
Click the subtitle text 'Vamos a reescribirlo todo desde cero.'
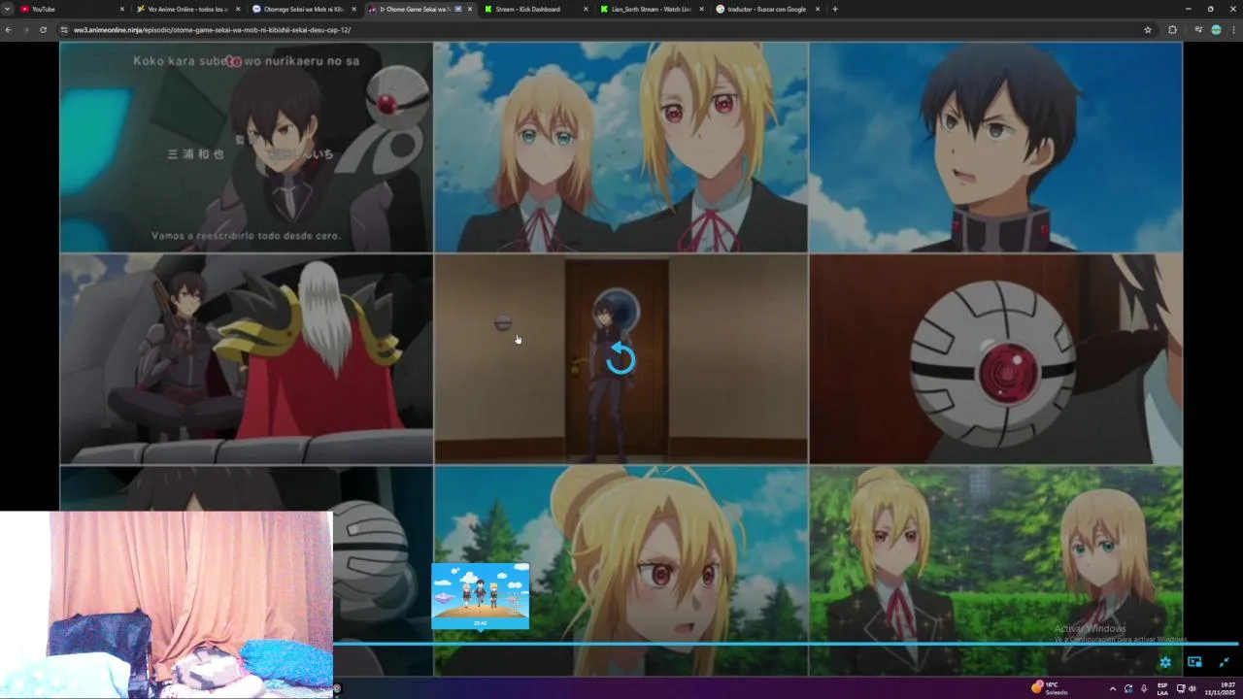coord(245,236)
